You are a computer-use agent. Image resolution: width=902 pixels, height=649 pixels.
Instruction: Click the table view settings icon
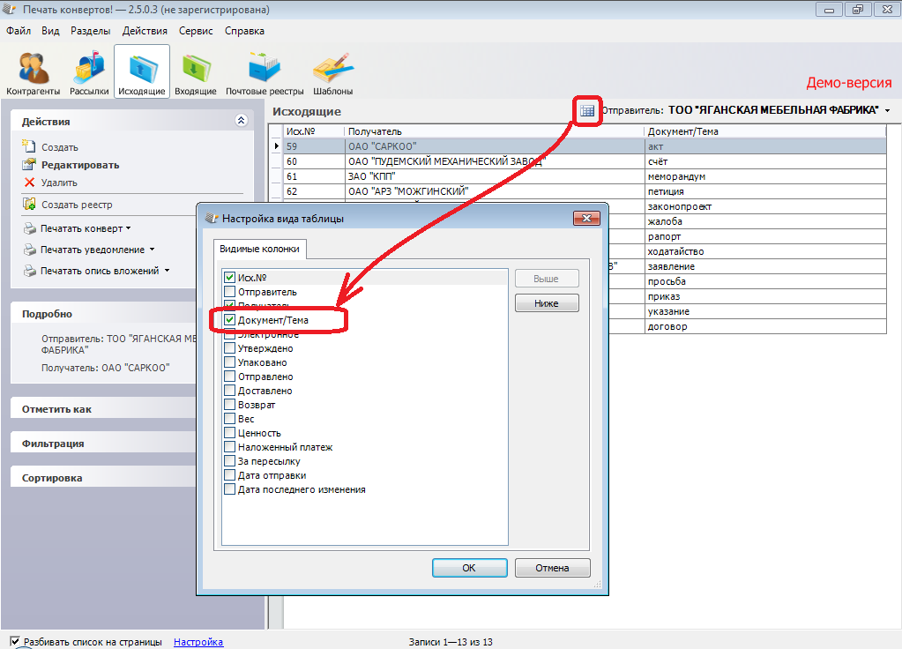(x=587, y=111)
